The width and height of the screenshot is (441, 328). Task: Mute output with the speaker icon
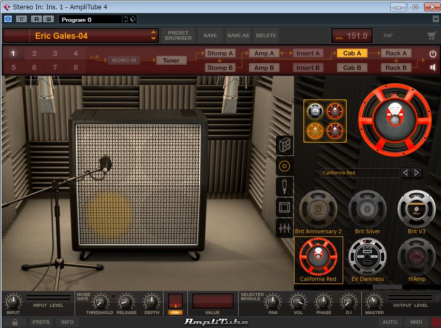(433, 67)
